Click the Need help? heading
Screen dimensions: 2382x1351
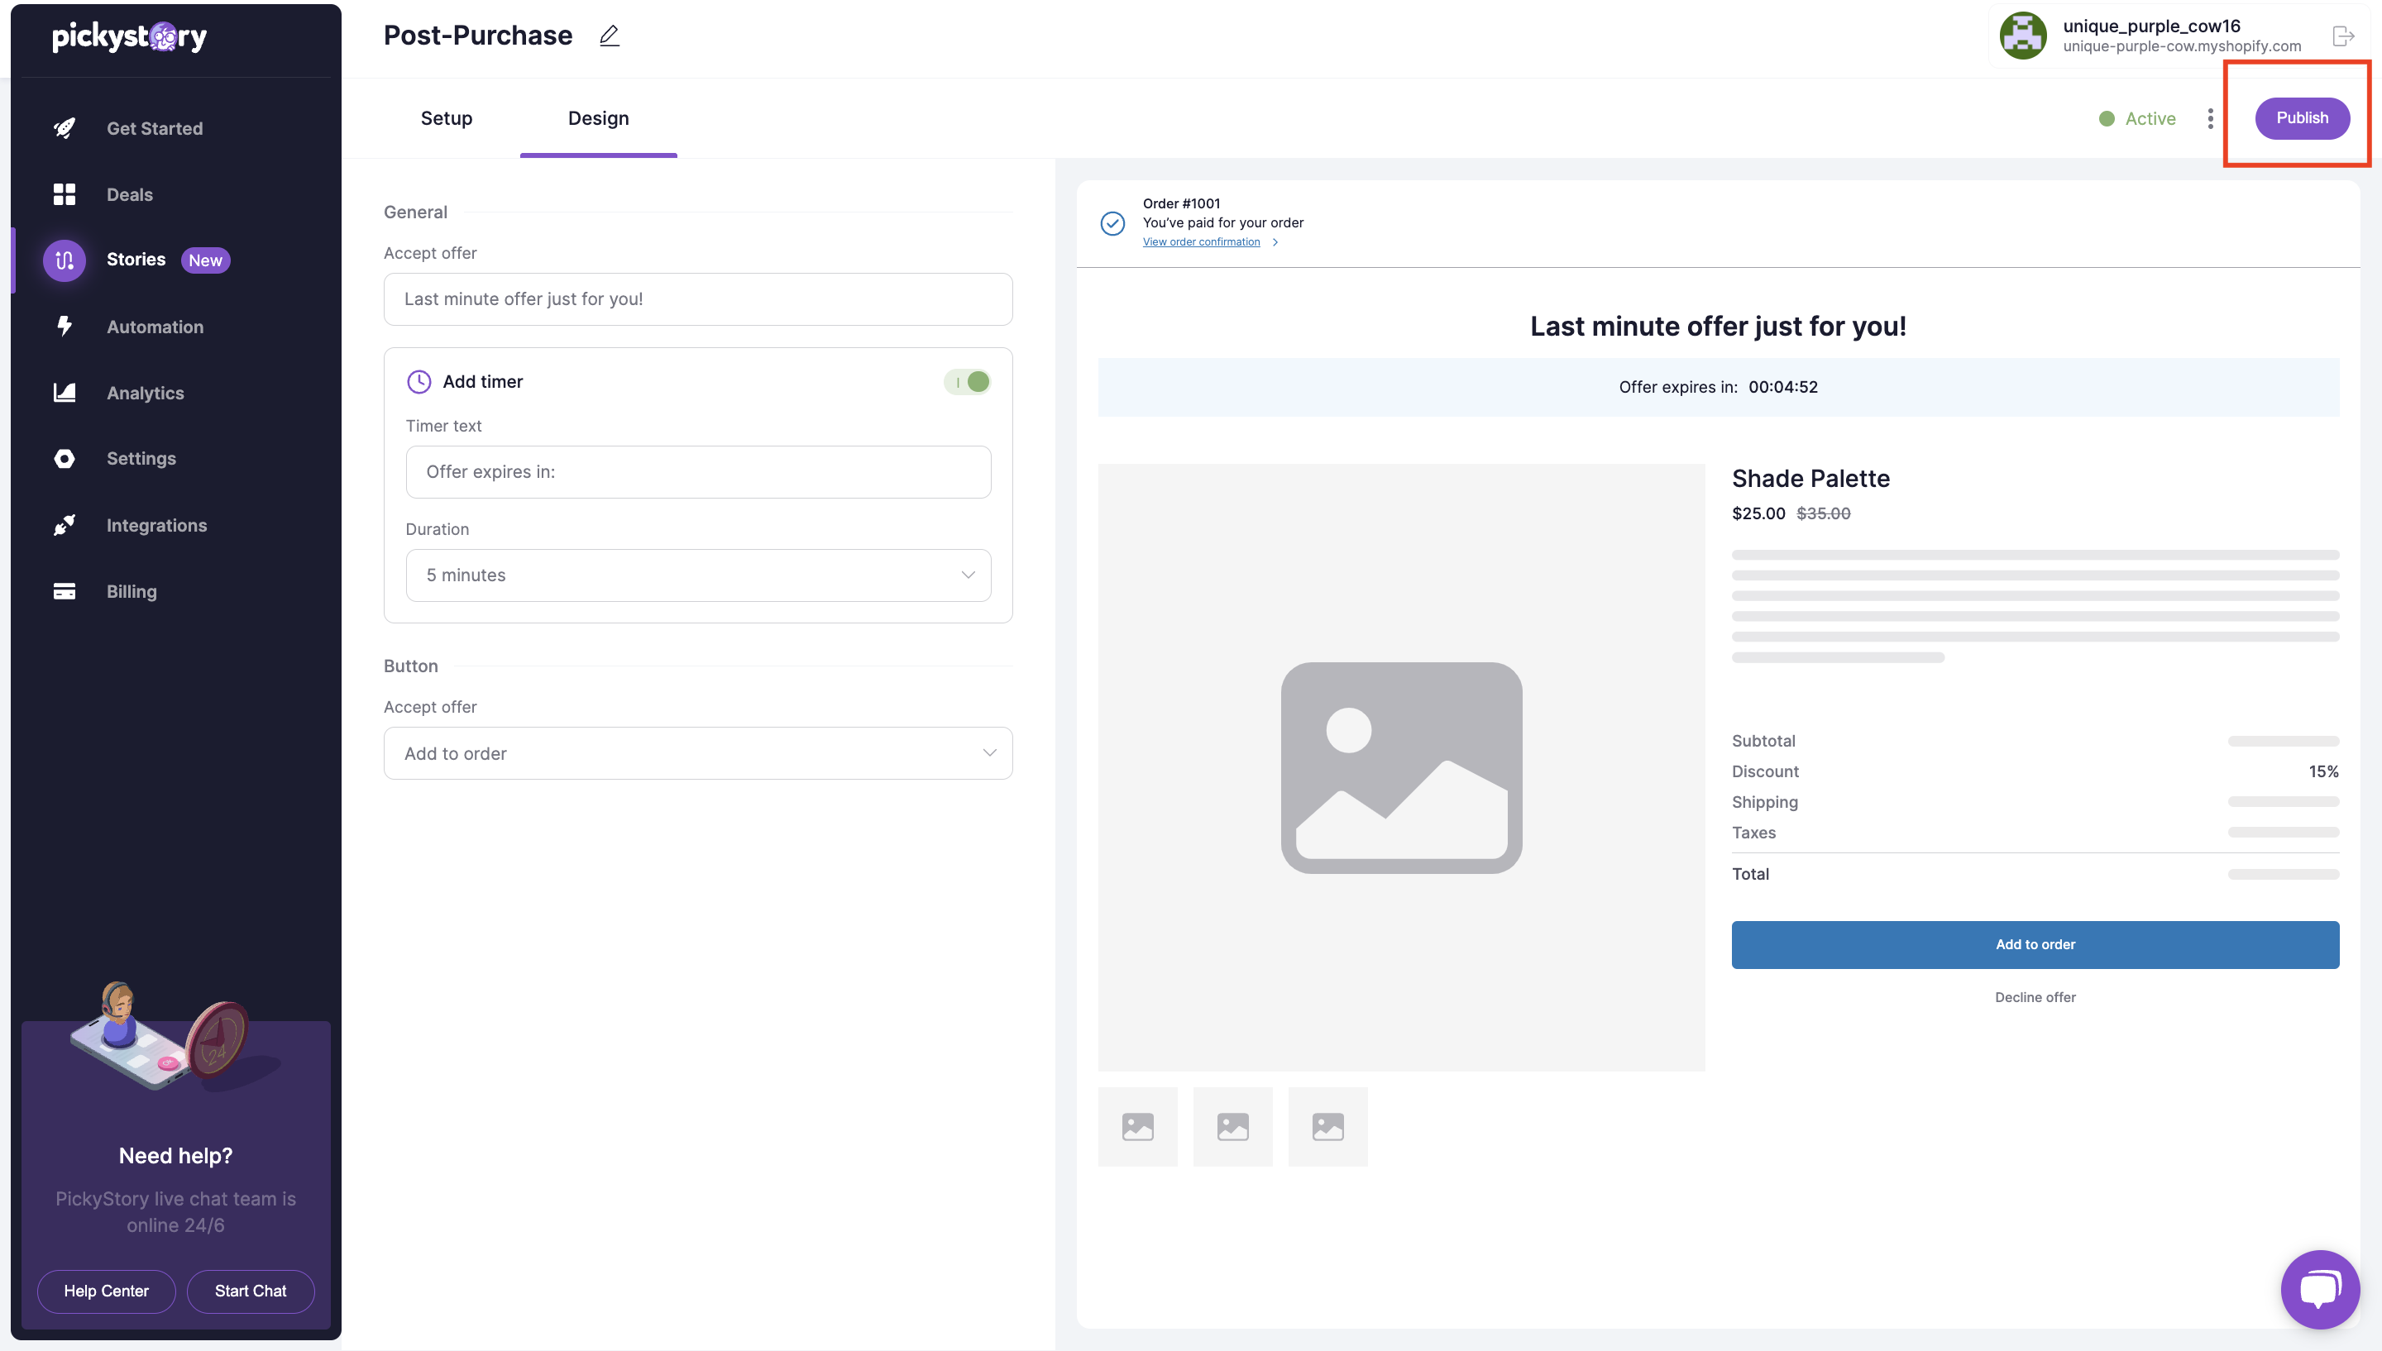[x=175, y=1155]
